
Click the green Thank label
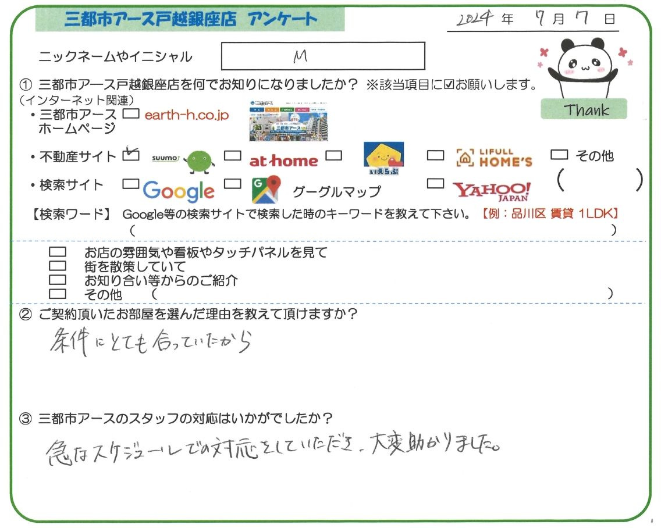(584, 109)
